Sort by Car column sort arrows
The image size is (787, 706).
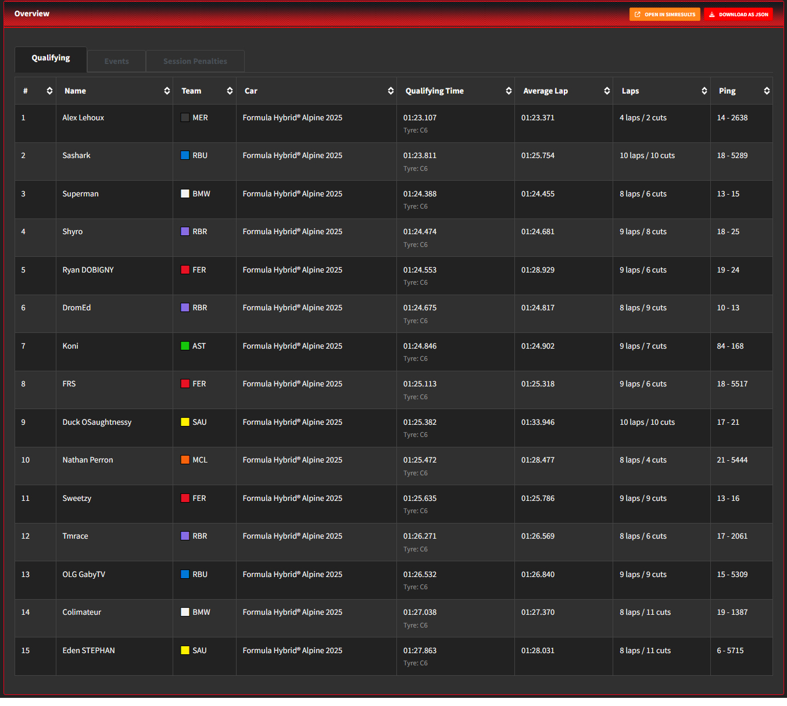click(x=391, y=91)
